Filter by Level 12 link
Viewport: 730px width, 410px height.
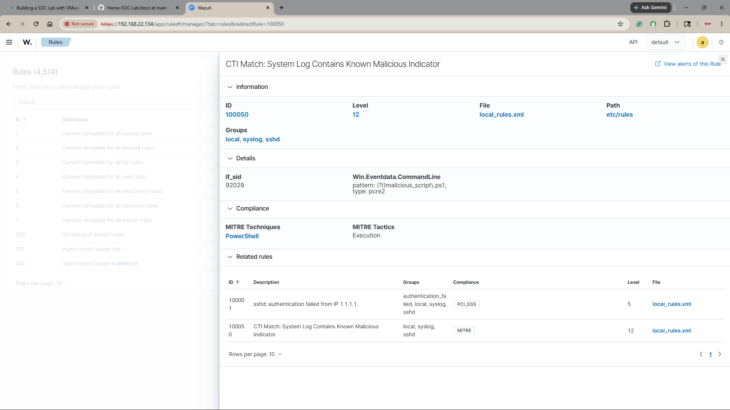point(356,114)
